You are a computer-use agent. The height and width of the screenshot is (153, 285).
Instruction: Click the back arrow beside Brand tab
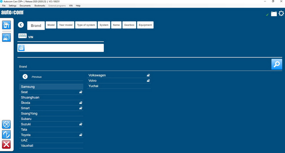(x=21, y=25)
